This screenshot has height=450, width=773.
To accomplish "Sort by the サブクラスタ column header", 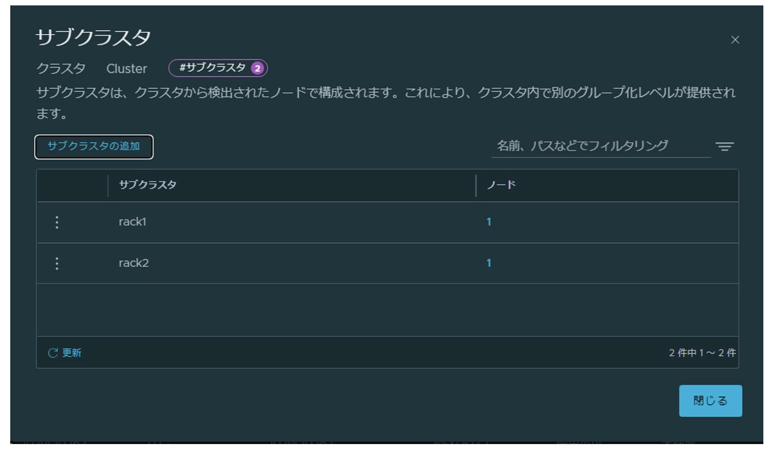I will (148, 186).
